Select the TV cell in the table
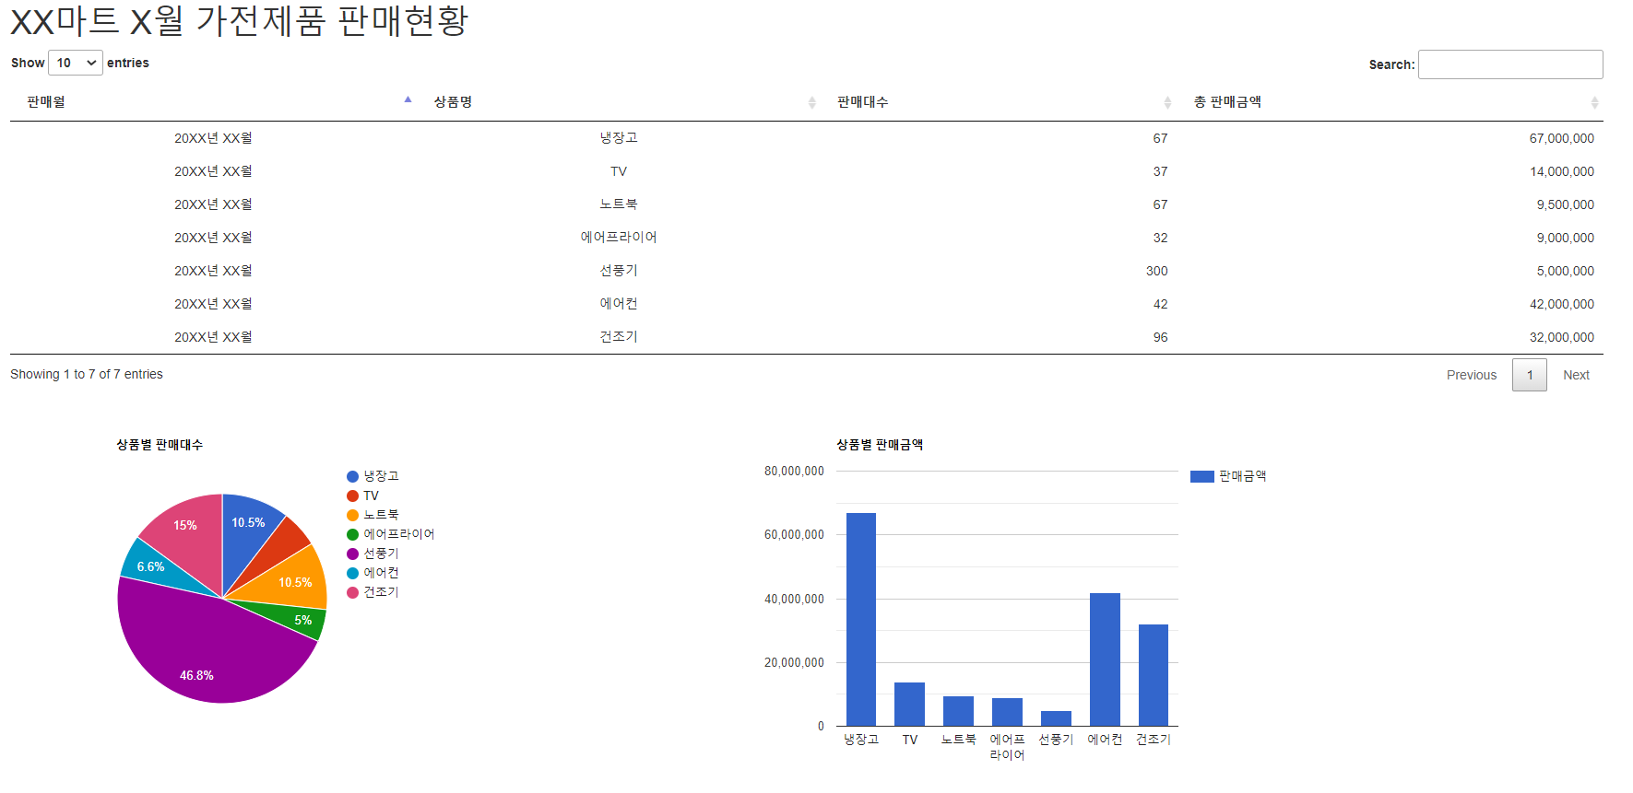Image resolution: width=1633 pixels, height=793 pixels. tap(619, 171)
